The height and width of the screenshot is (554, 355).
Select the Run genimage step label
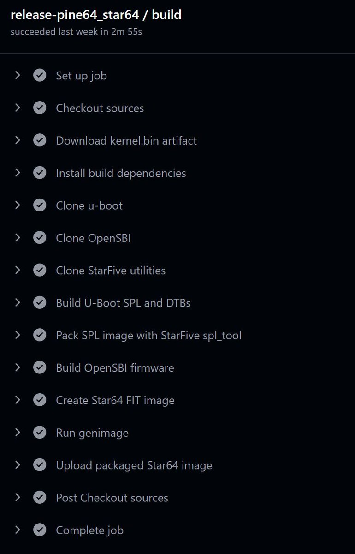(x=92, y=433)
